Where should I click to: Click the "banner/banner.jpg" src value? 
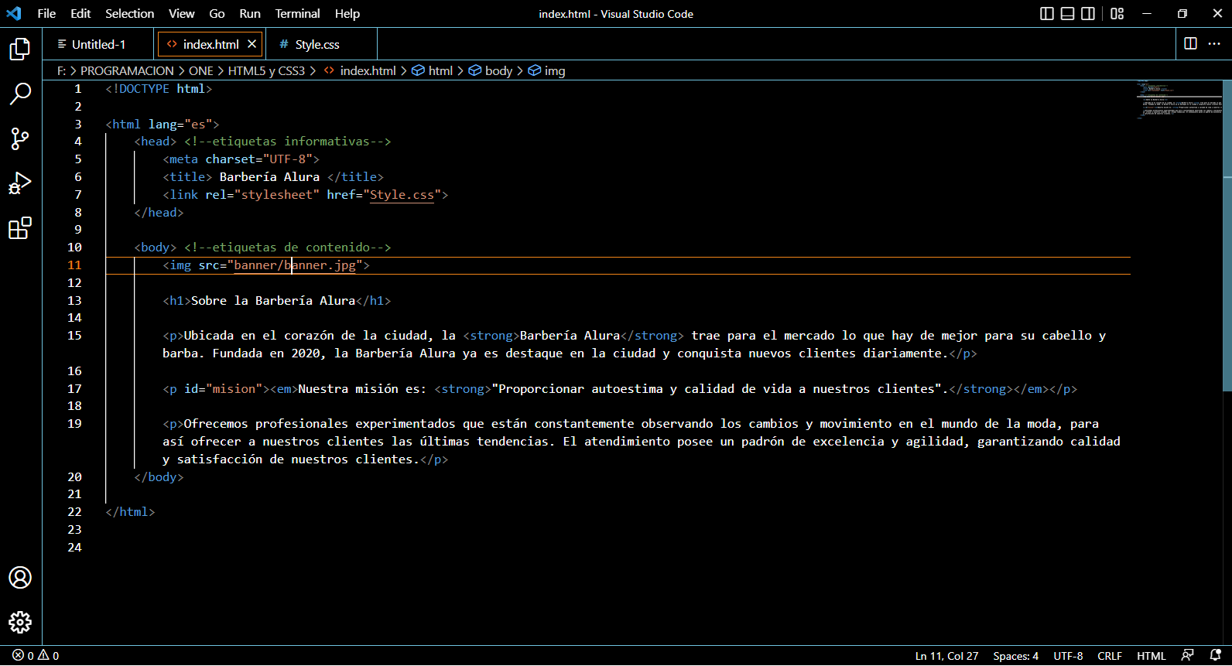point(295,265)
